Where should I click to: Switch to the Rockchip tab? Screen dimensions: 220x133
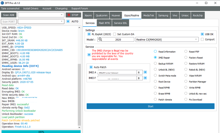pyautogui.click(x=198, y=15)
